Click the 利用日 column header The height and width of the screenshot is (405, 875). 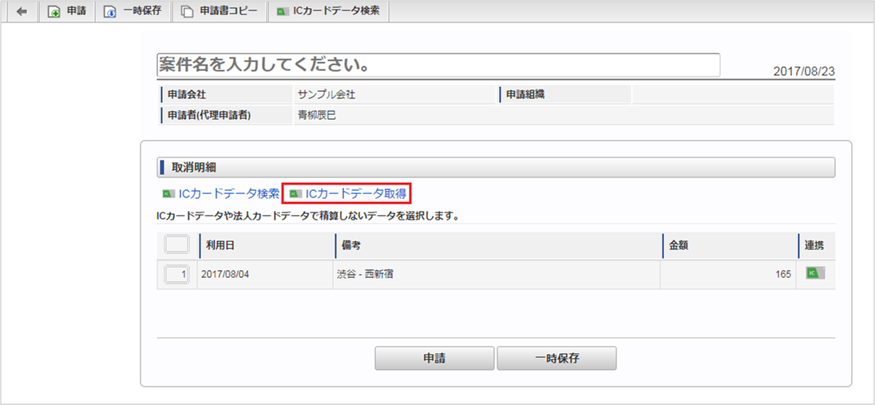pyautogui.click(x=266, y=246)
